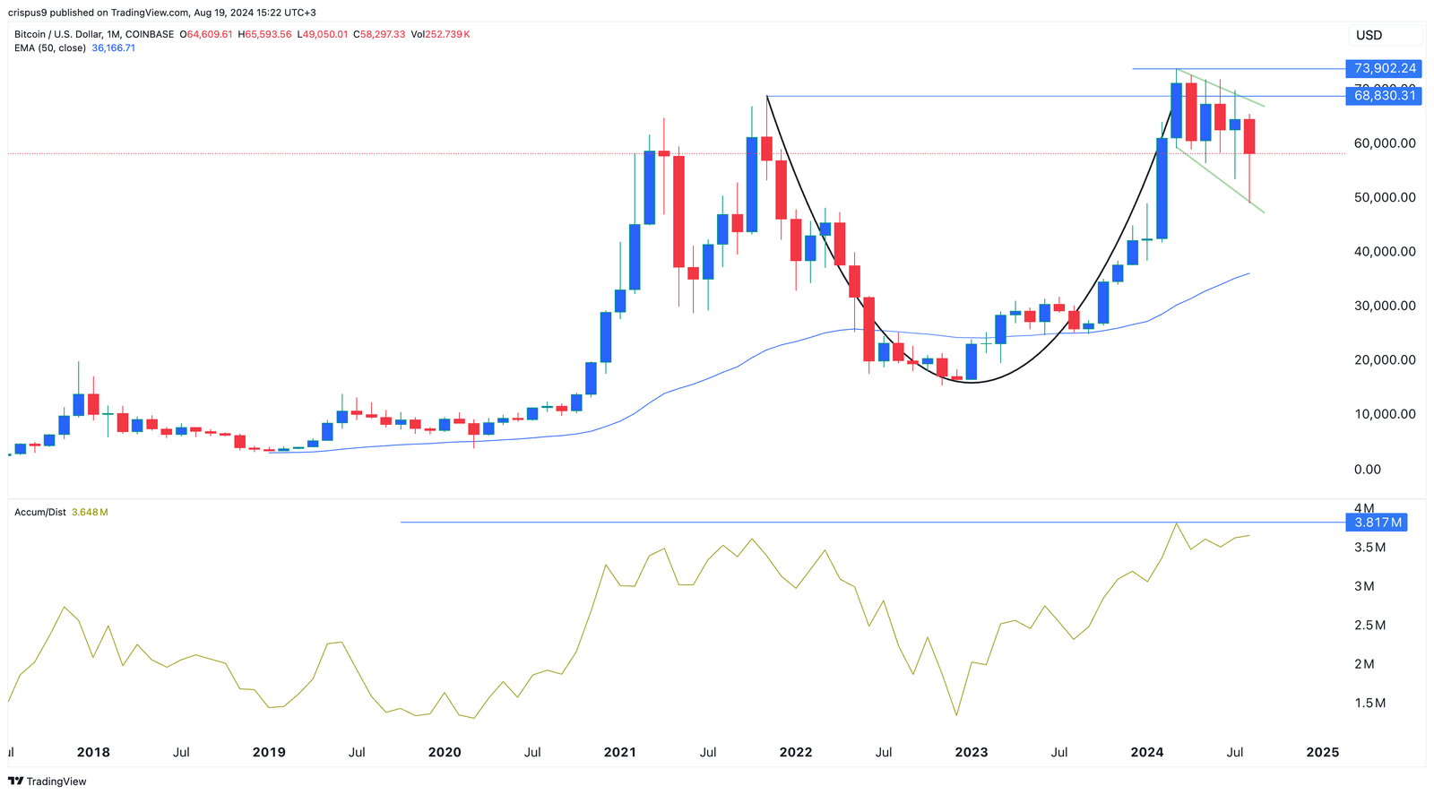
Task: Select the 73,902.24 price label
Action: (x=1383, y=68)
